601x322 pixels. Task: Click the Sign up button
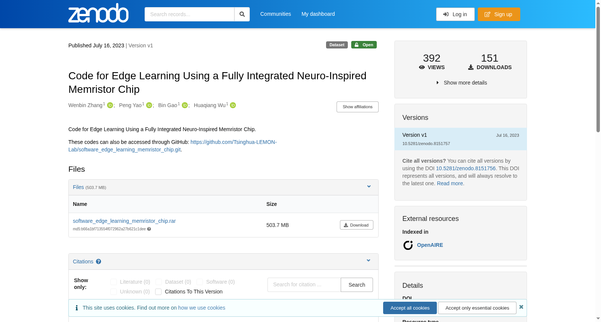coord(499,14)
